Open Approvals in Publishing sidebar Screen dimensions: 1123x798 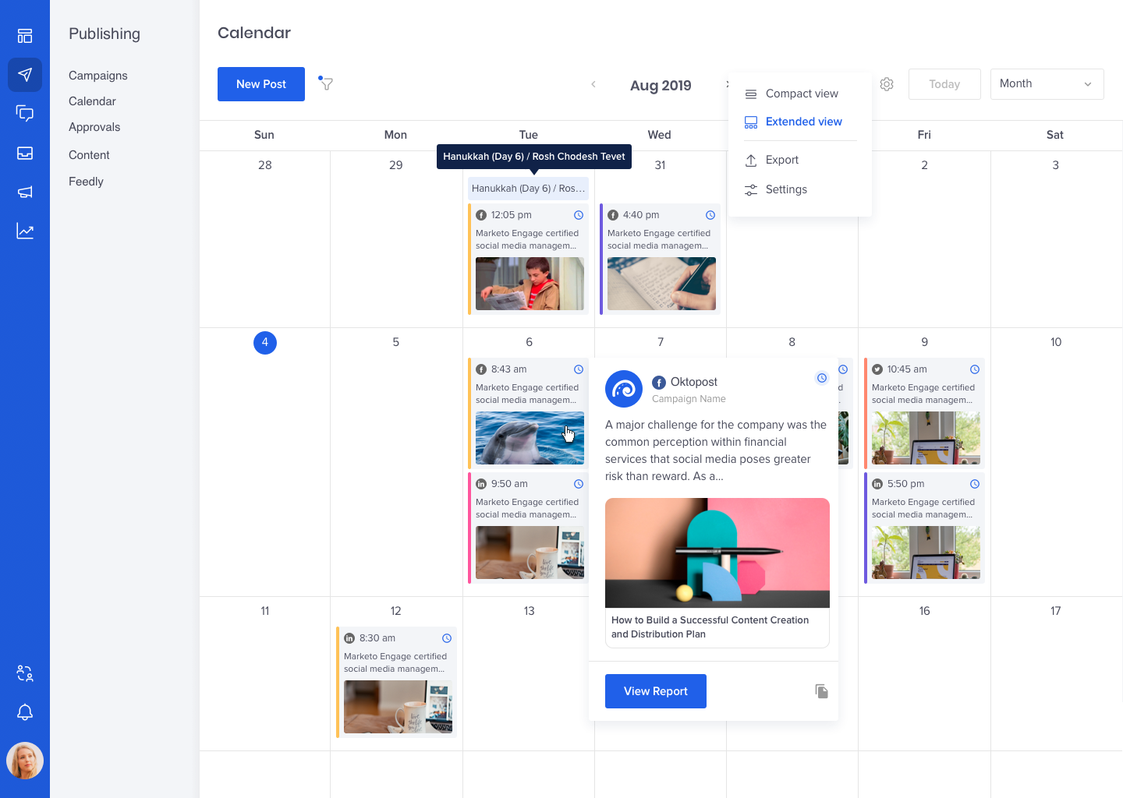(x=94, y=127)
